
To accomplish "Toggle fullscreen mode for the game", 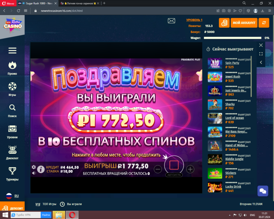I will (261, 54).
